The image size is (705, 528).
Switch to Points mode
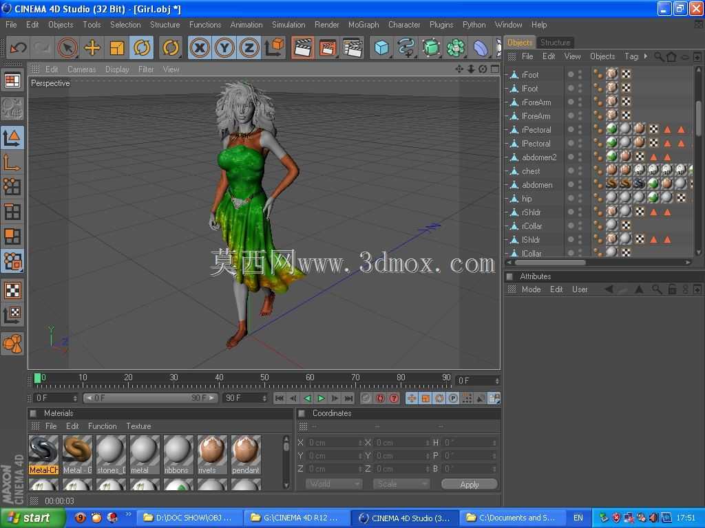point(12,187)
